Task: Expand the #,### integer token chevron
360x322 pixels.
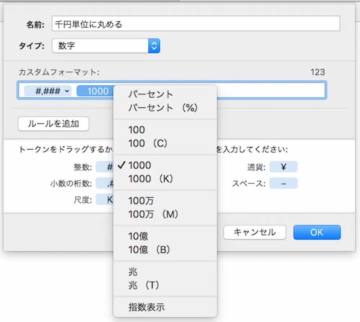Action: click(x=67, y=91)
